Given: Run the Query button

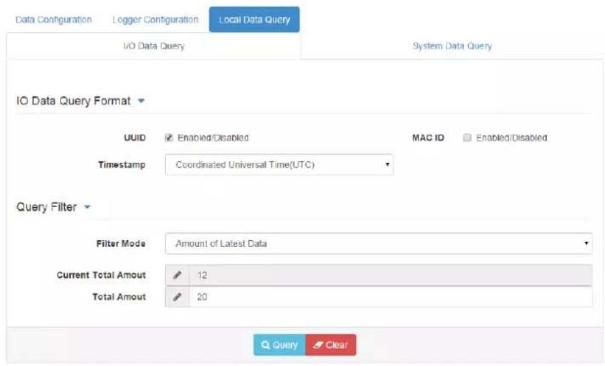Looking at the screenshot, I should pyautogui.click(x=280, y=345).
